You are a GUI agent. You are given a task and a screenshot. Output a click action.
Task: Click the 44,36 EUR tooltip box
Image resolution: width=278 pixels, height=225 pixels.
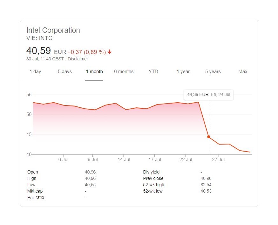click(208, 95)
